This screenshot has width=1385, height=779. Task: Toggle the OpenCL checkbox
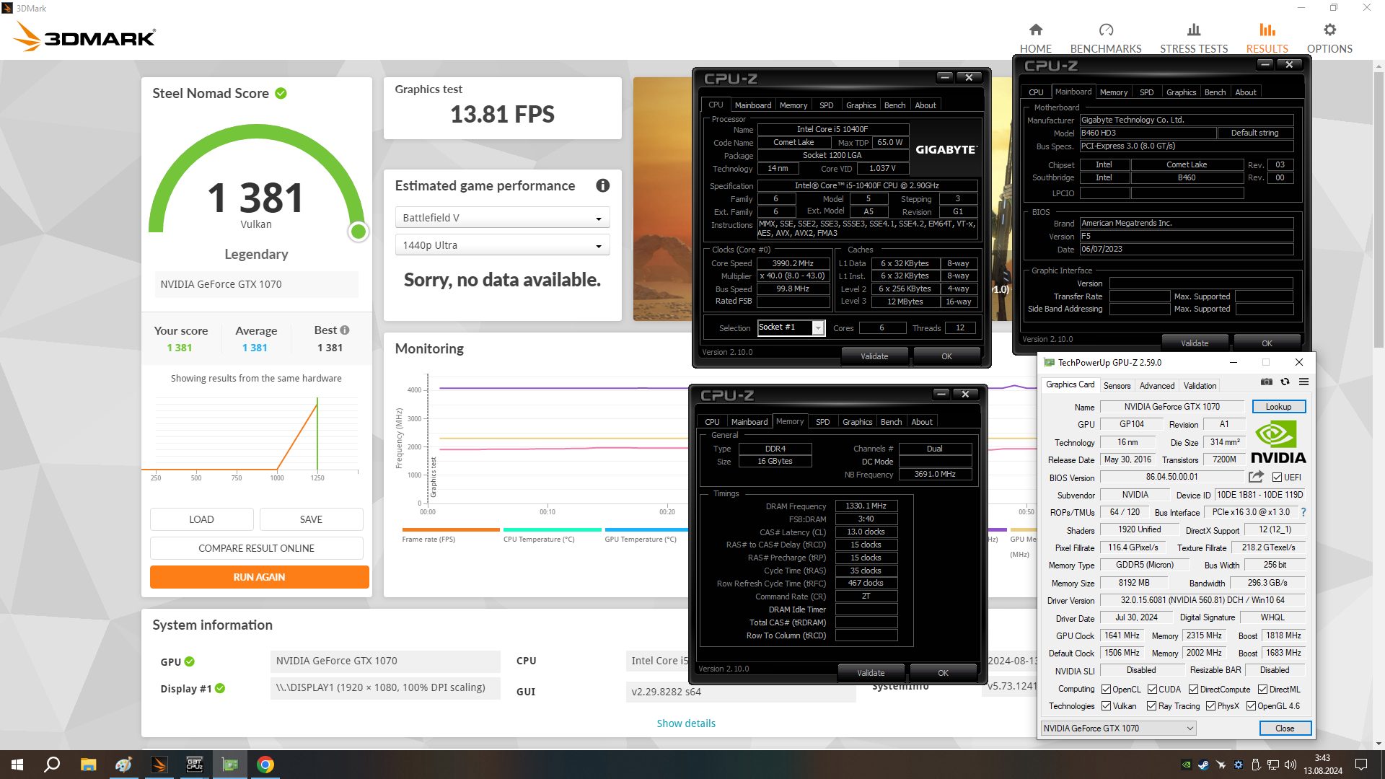coord(1106,690)
